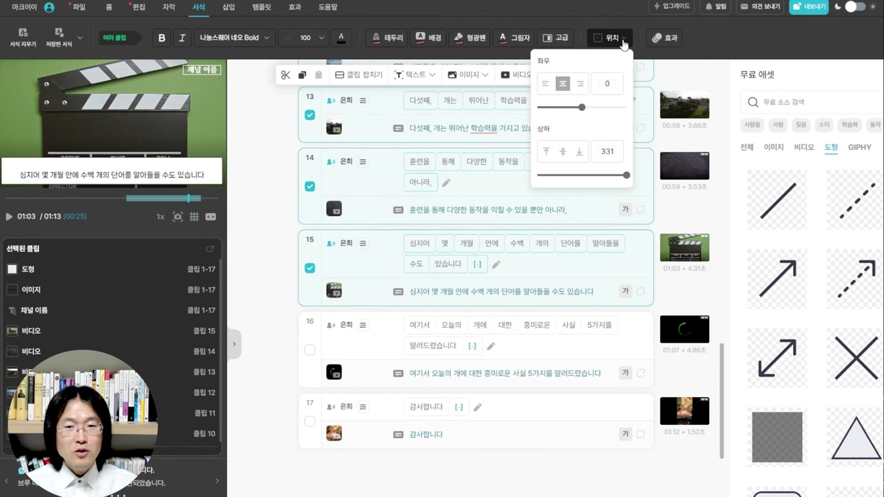Screen dimensions: 884x497
Task: Open the 자막 menu
Action: [x=168, y=7]
